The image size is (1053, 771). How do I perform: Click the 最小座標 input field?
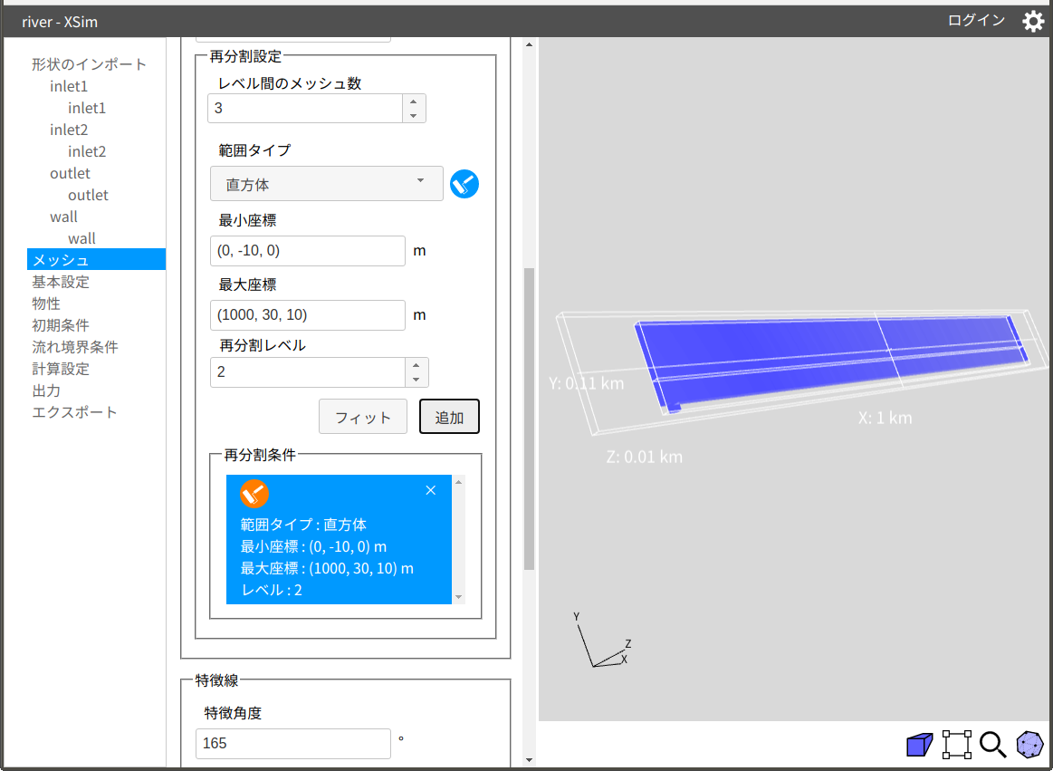coord(308,251)
